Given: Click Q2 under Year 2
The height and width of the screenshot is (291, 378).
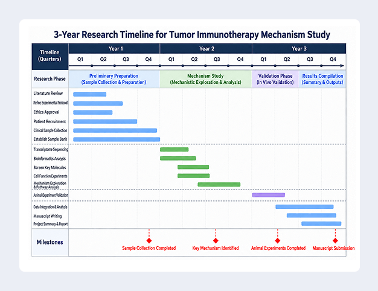Looking at the screenshot, I should click(x=194, y=59).
